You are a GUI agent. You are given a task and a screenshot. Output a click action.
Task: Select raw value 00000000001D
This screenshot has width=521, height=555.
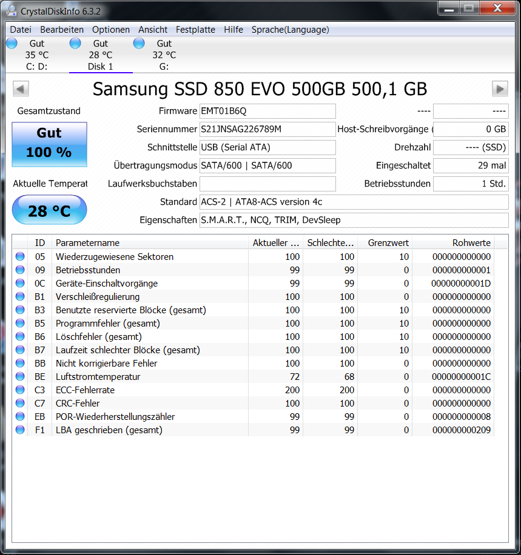coord(461,284)
